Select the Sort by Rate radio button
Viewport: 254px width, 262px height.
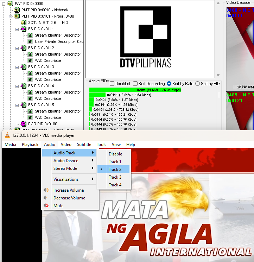coord(169,84)
